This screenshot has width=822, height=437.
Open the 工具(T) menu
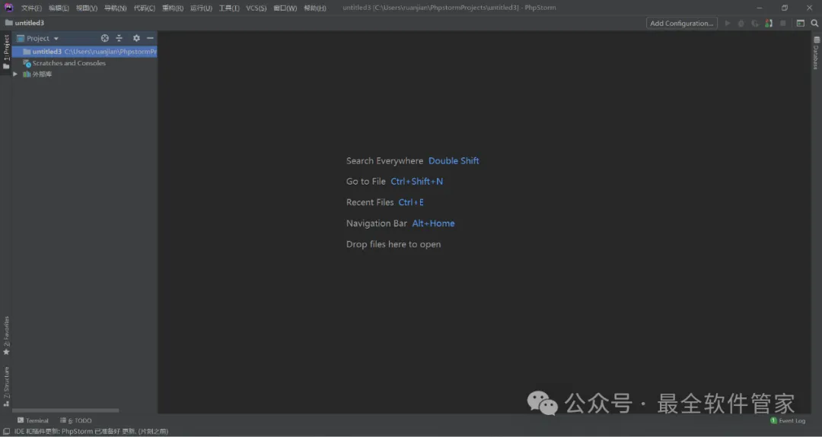(229, 8)
